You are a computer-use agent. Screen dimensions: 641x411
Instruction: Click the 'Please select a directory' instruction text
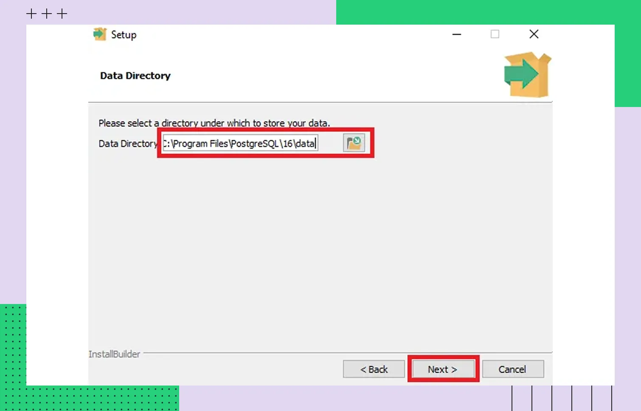(x=214, y=123)
